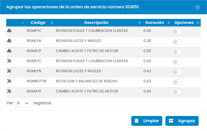Click the tools icon in the 0.43 RGMFYC row
Image resolution: width=207 pixels, height=131 pixels.
point(9,61)
